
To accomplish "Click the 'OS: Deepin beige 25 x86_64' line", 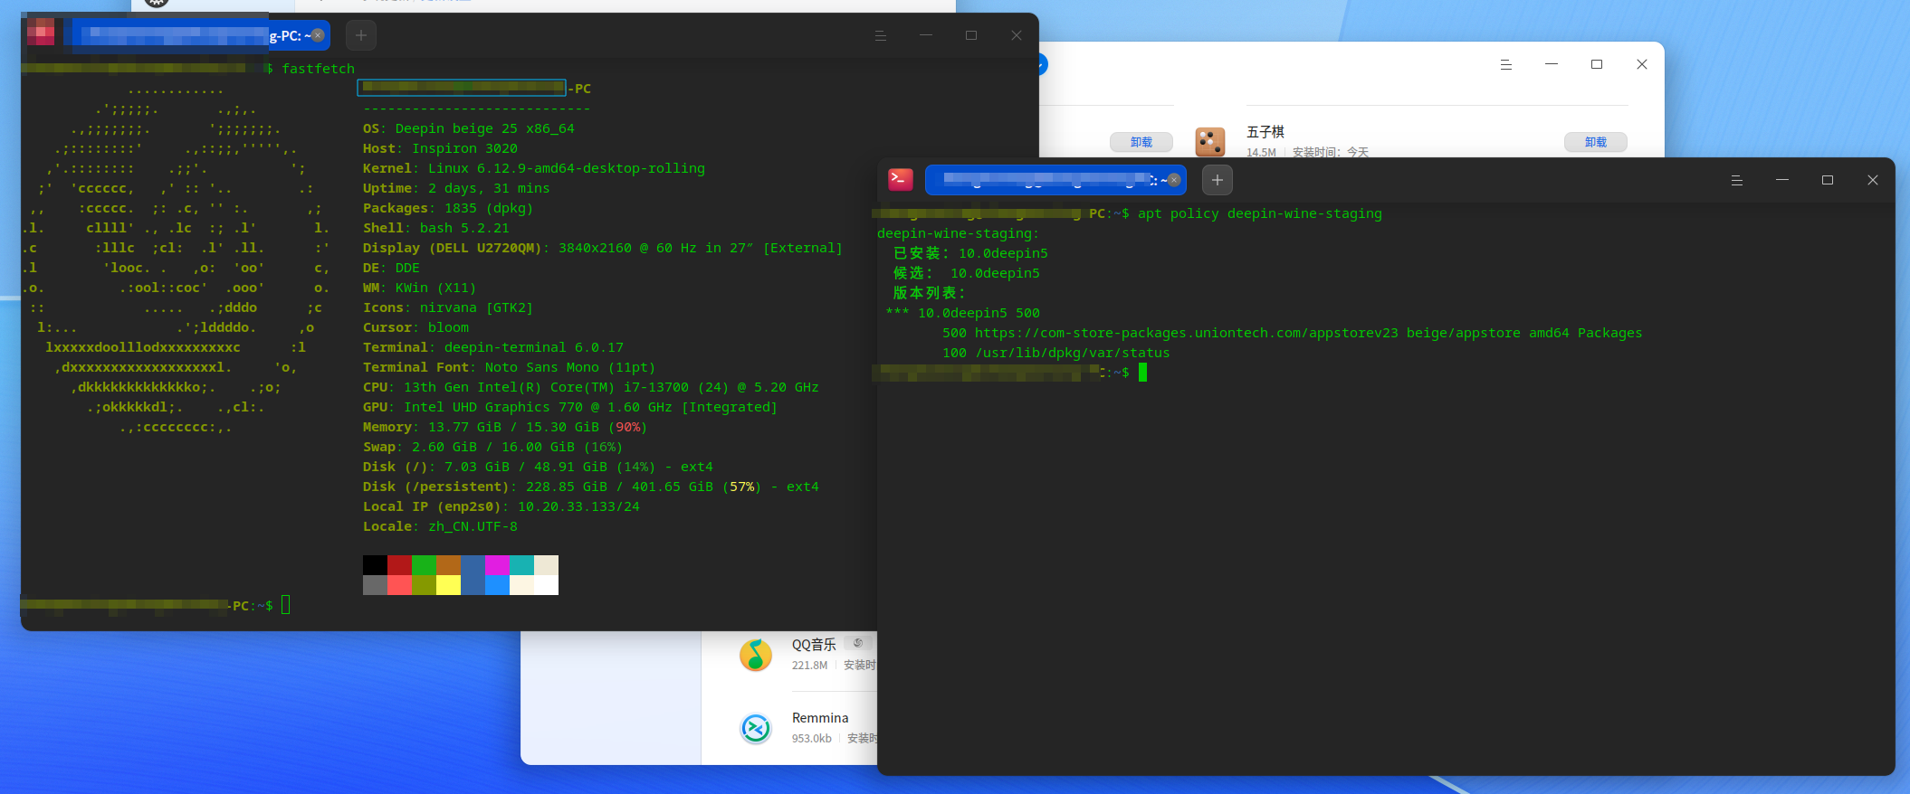I will 469,128.
